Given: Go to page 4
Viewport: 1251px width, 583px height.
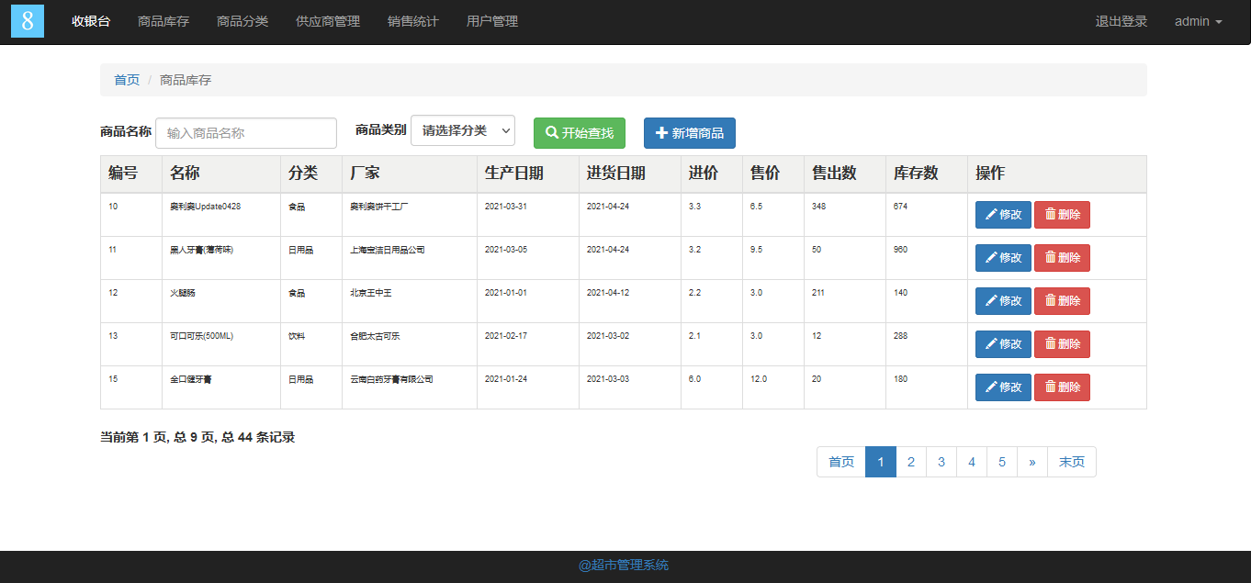Looking at the screenshot, I should click(x=972, y=462).
